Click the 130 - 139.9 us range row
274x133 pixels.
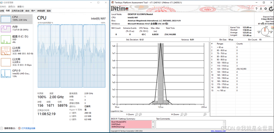242,72
